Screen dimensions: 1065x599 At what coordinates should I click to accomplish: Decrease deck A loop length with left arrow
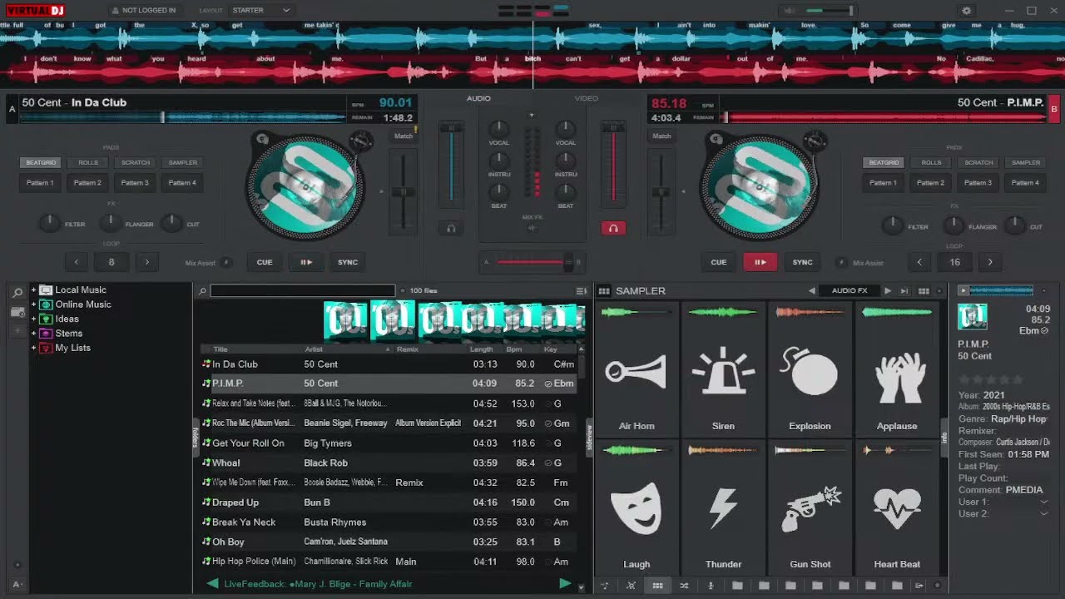click(77, 262)
